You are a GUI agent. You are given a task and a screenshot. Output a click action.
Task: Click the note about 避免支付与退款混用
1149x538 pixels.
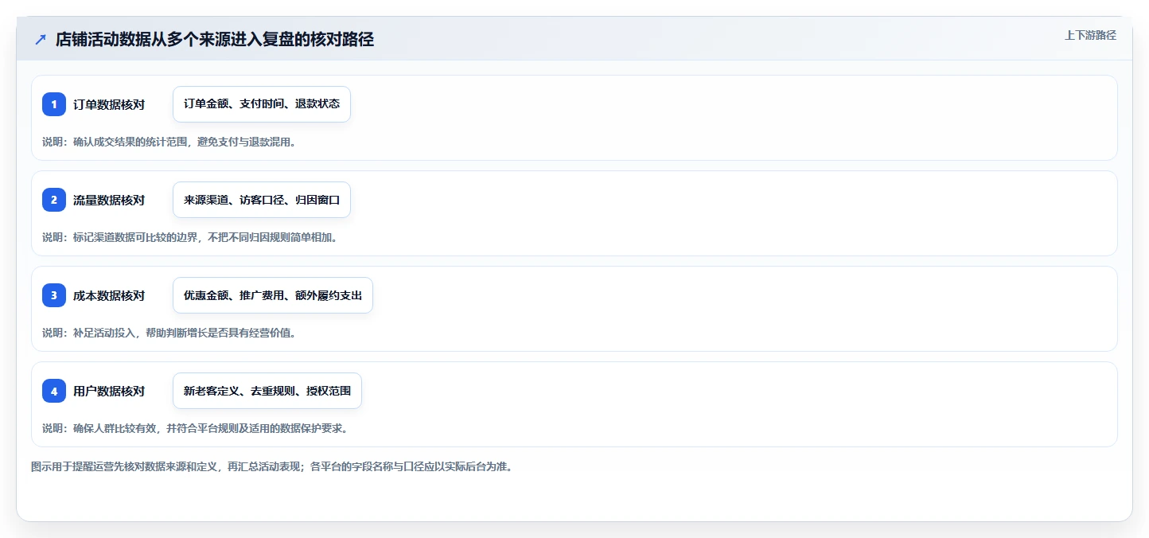coord(169,142)
